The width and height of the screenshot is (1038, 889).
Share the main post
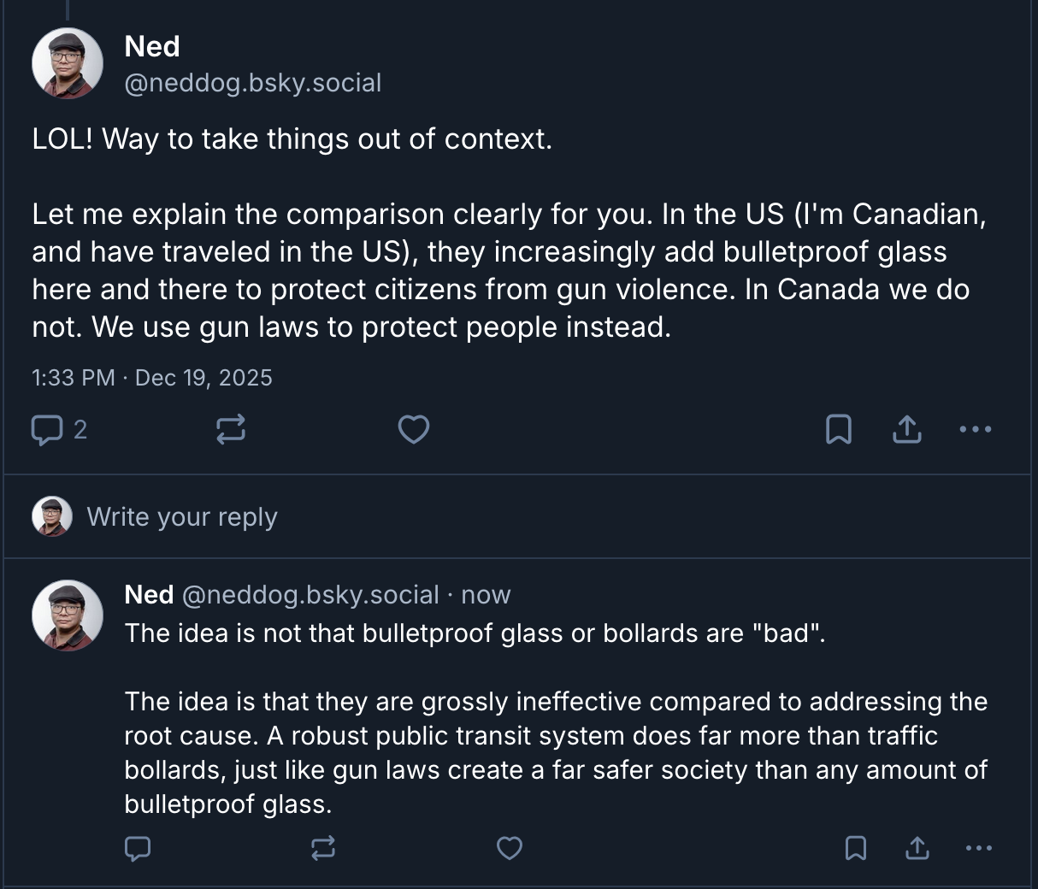[907, 429]
